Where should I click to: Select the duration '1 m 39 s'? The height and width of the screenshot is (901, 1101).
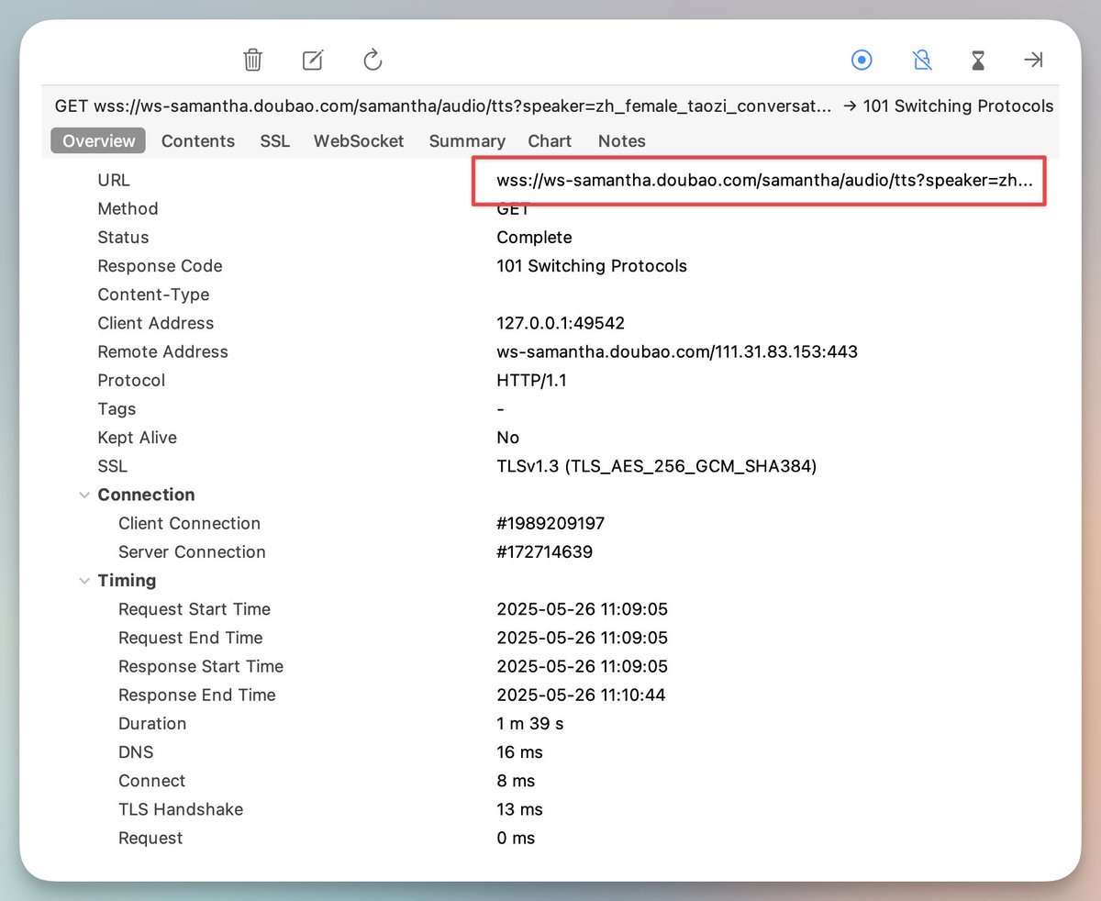(529, 724)
